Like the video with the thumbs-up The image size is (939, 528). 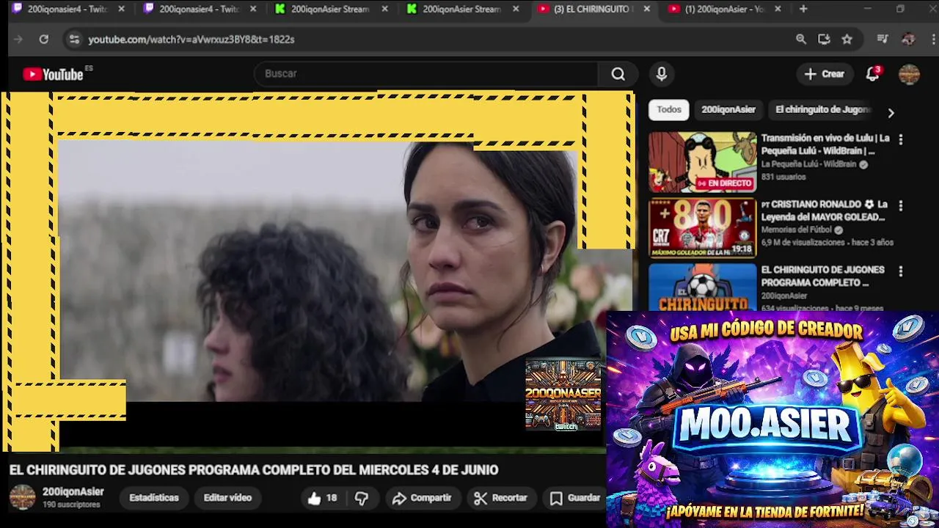322,498
